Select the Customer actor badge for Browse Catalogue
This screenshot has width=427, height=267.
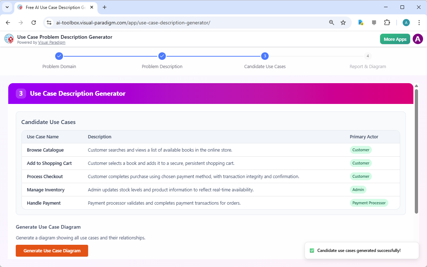[361, 150]
